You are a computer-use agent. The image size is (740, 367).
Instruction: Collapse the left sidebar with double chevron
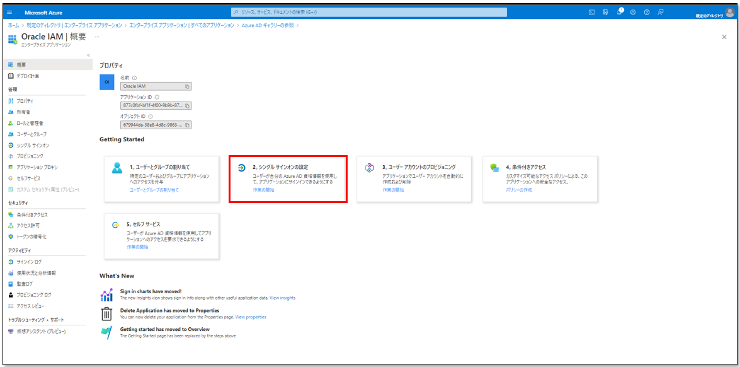coord(88,55)
